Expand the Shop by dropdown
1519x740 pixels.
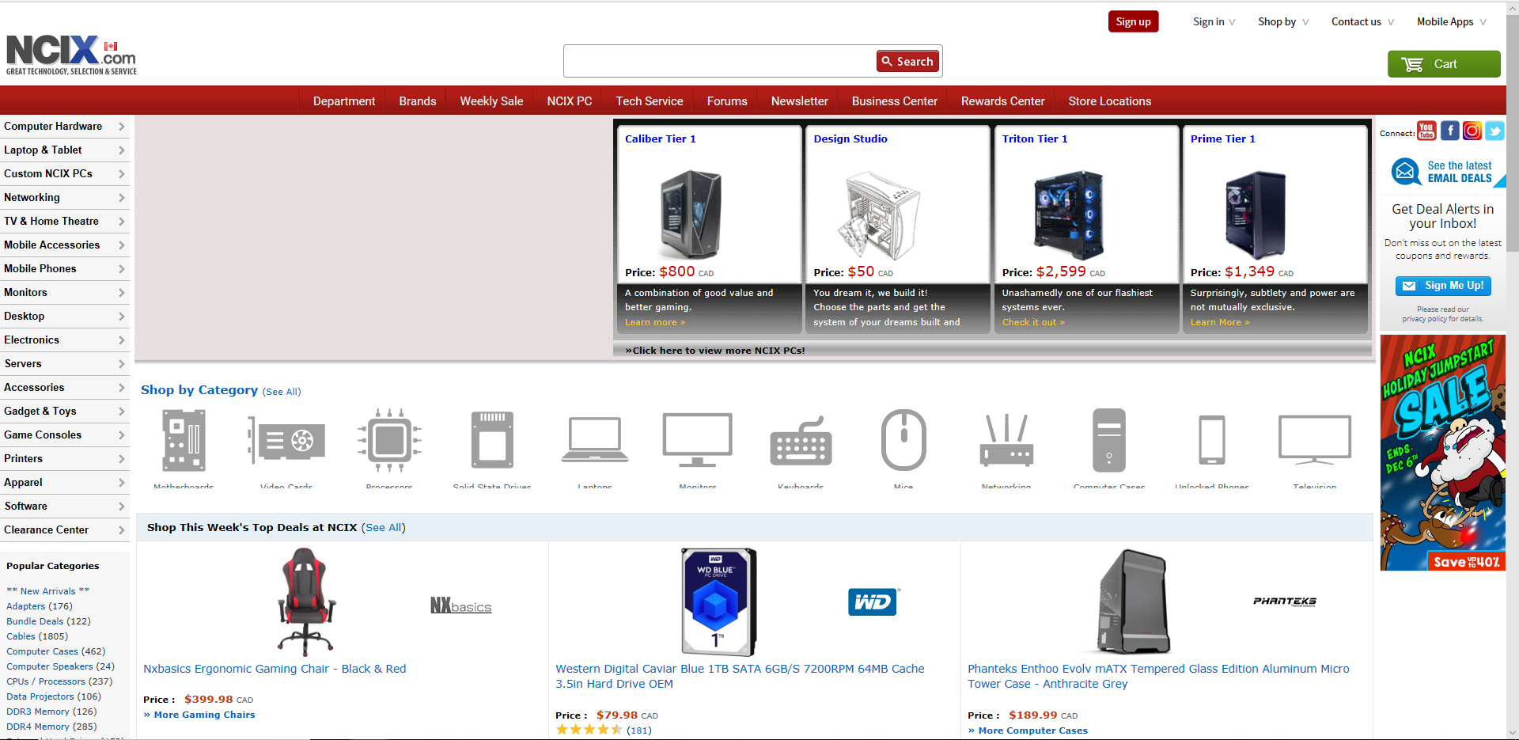(x=1283, y=21)
